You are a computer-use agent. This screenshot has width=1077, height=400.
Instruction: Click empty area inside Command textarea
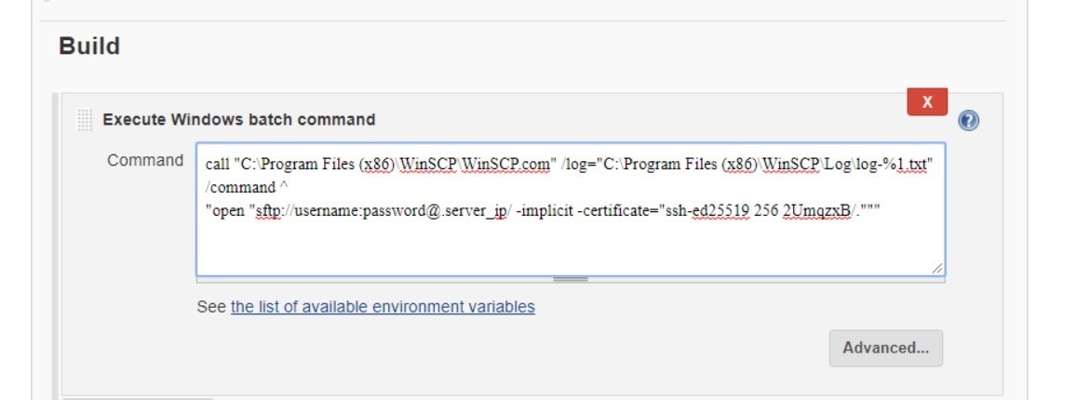click(559, 244)
